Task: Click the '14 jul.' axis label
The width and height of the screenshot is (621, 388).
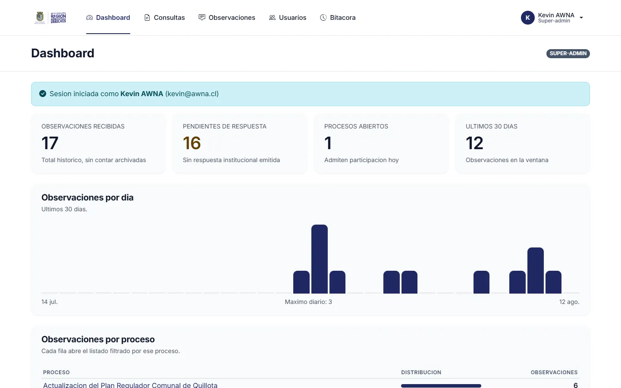Action: [50, 302]
